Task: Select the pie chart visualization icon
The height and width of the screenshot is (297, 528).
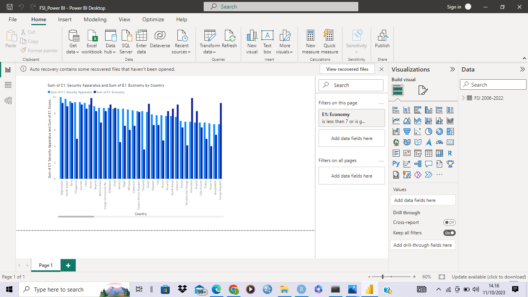Action: [428, 131]
